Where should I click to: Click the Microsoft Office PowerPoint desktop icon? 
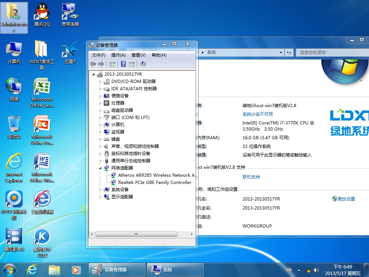[x=42, y=130]
